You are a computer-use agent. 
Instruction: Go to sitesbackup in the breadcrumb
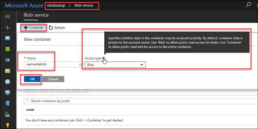click(x=56, y=5)
